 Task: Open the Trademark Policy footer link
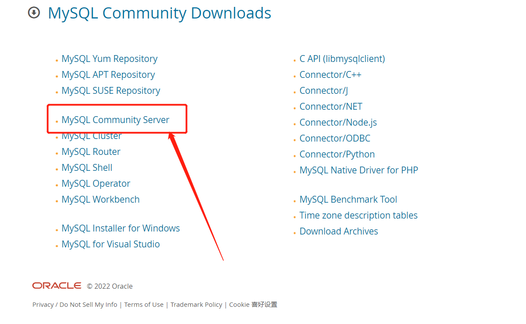(x=196, y=304)
